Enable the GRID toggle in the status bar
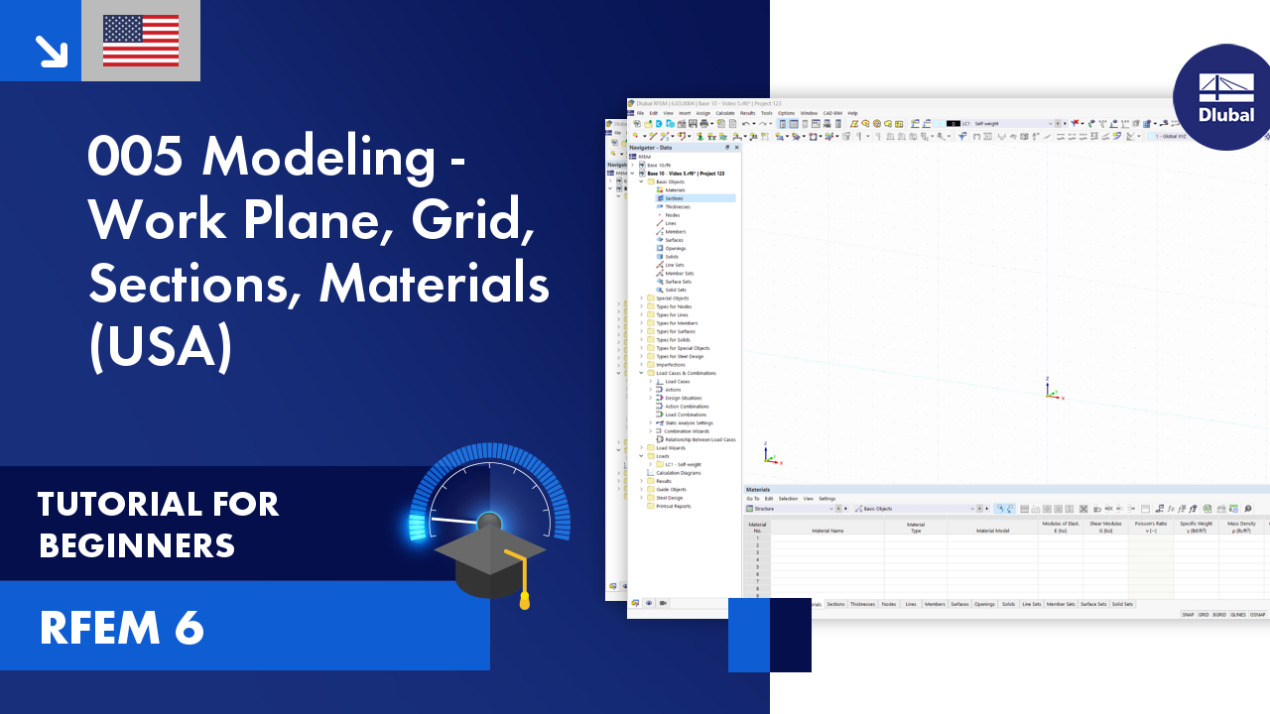 point(1204,613)
